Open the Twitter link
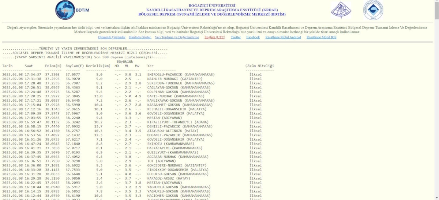439x200 pixels. [x=236, y=37]
